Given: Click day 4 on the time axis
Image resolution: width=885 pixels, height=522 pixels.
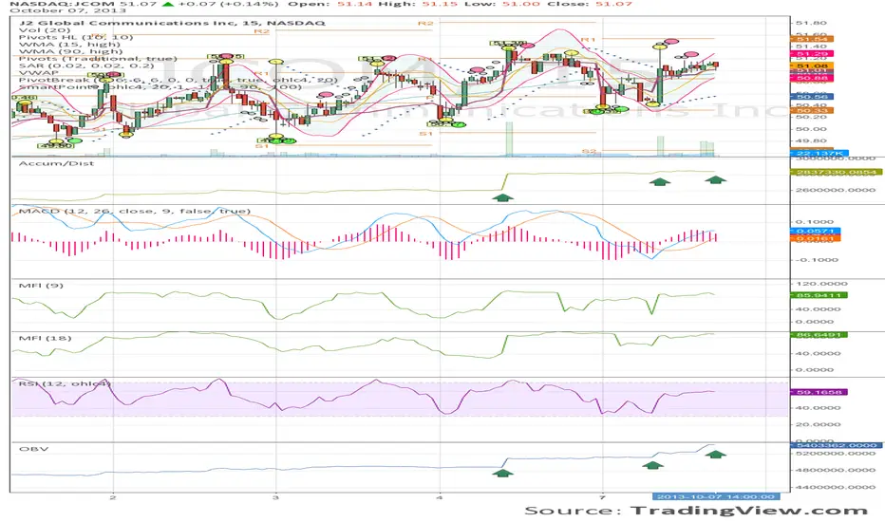Looking at the screenshot, I should coord(439,497).
